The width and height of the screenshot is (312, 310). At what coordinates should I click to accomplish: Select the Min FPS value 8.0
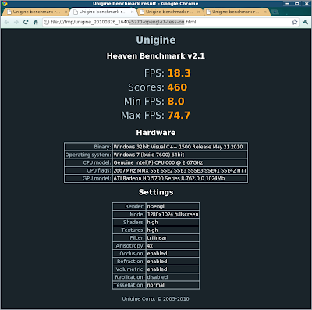tap(175, 102)
